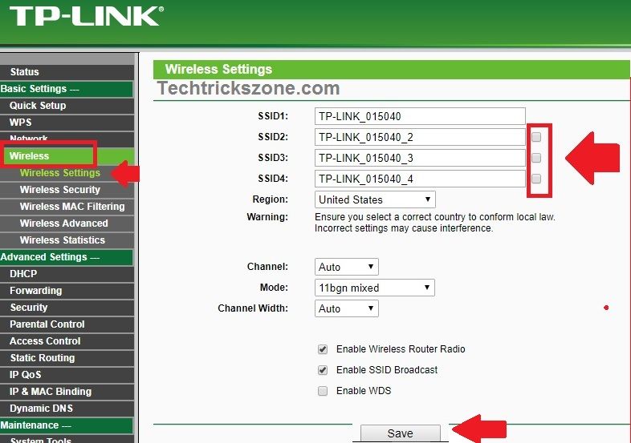Click the Save button
This screenshot has height=443, width=631.
(400, 433)
